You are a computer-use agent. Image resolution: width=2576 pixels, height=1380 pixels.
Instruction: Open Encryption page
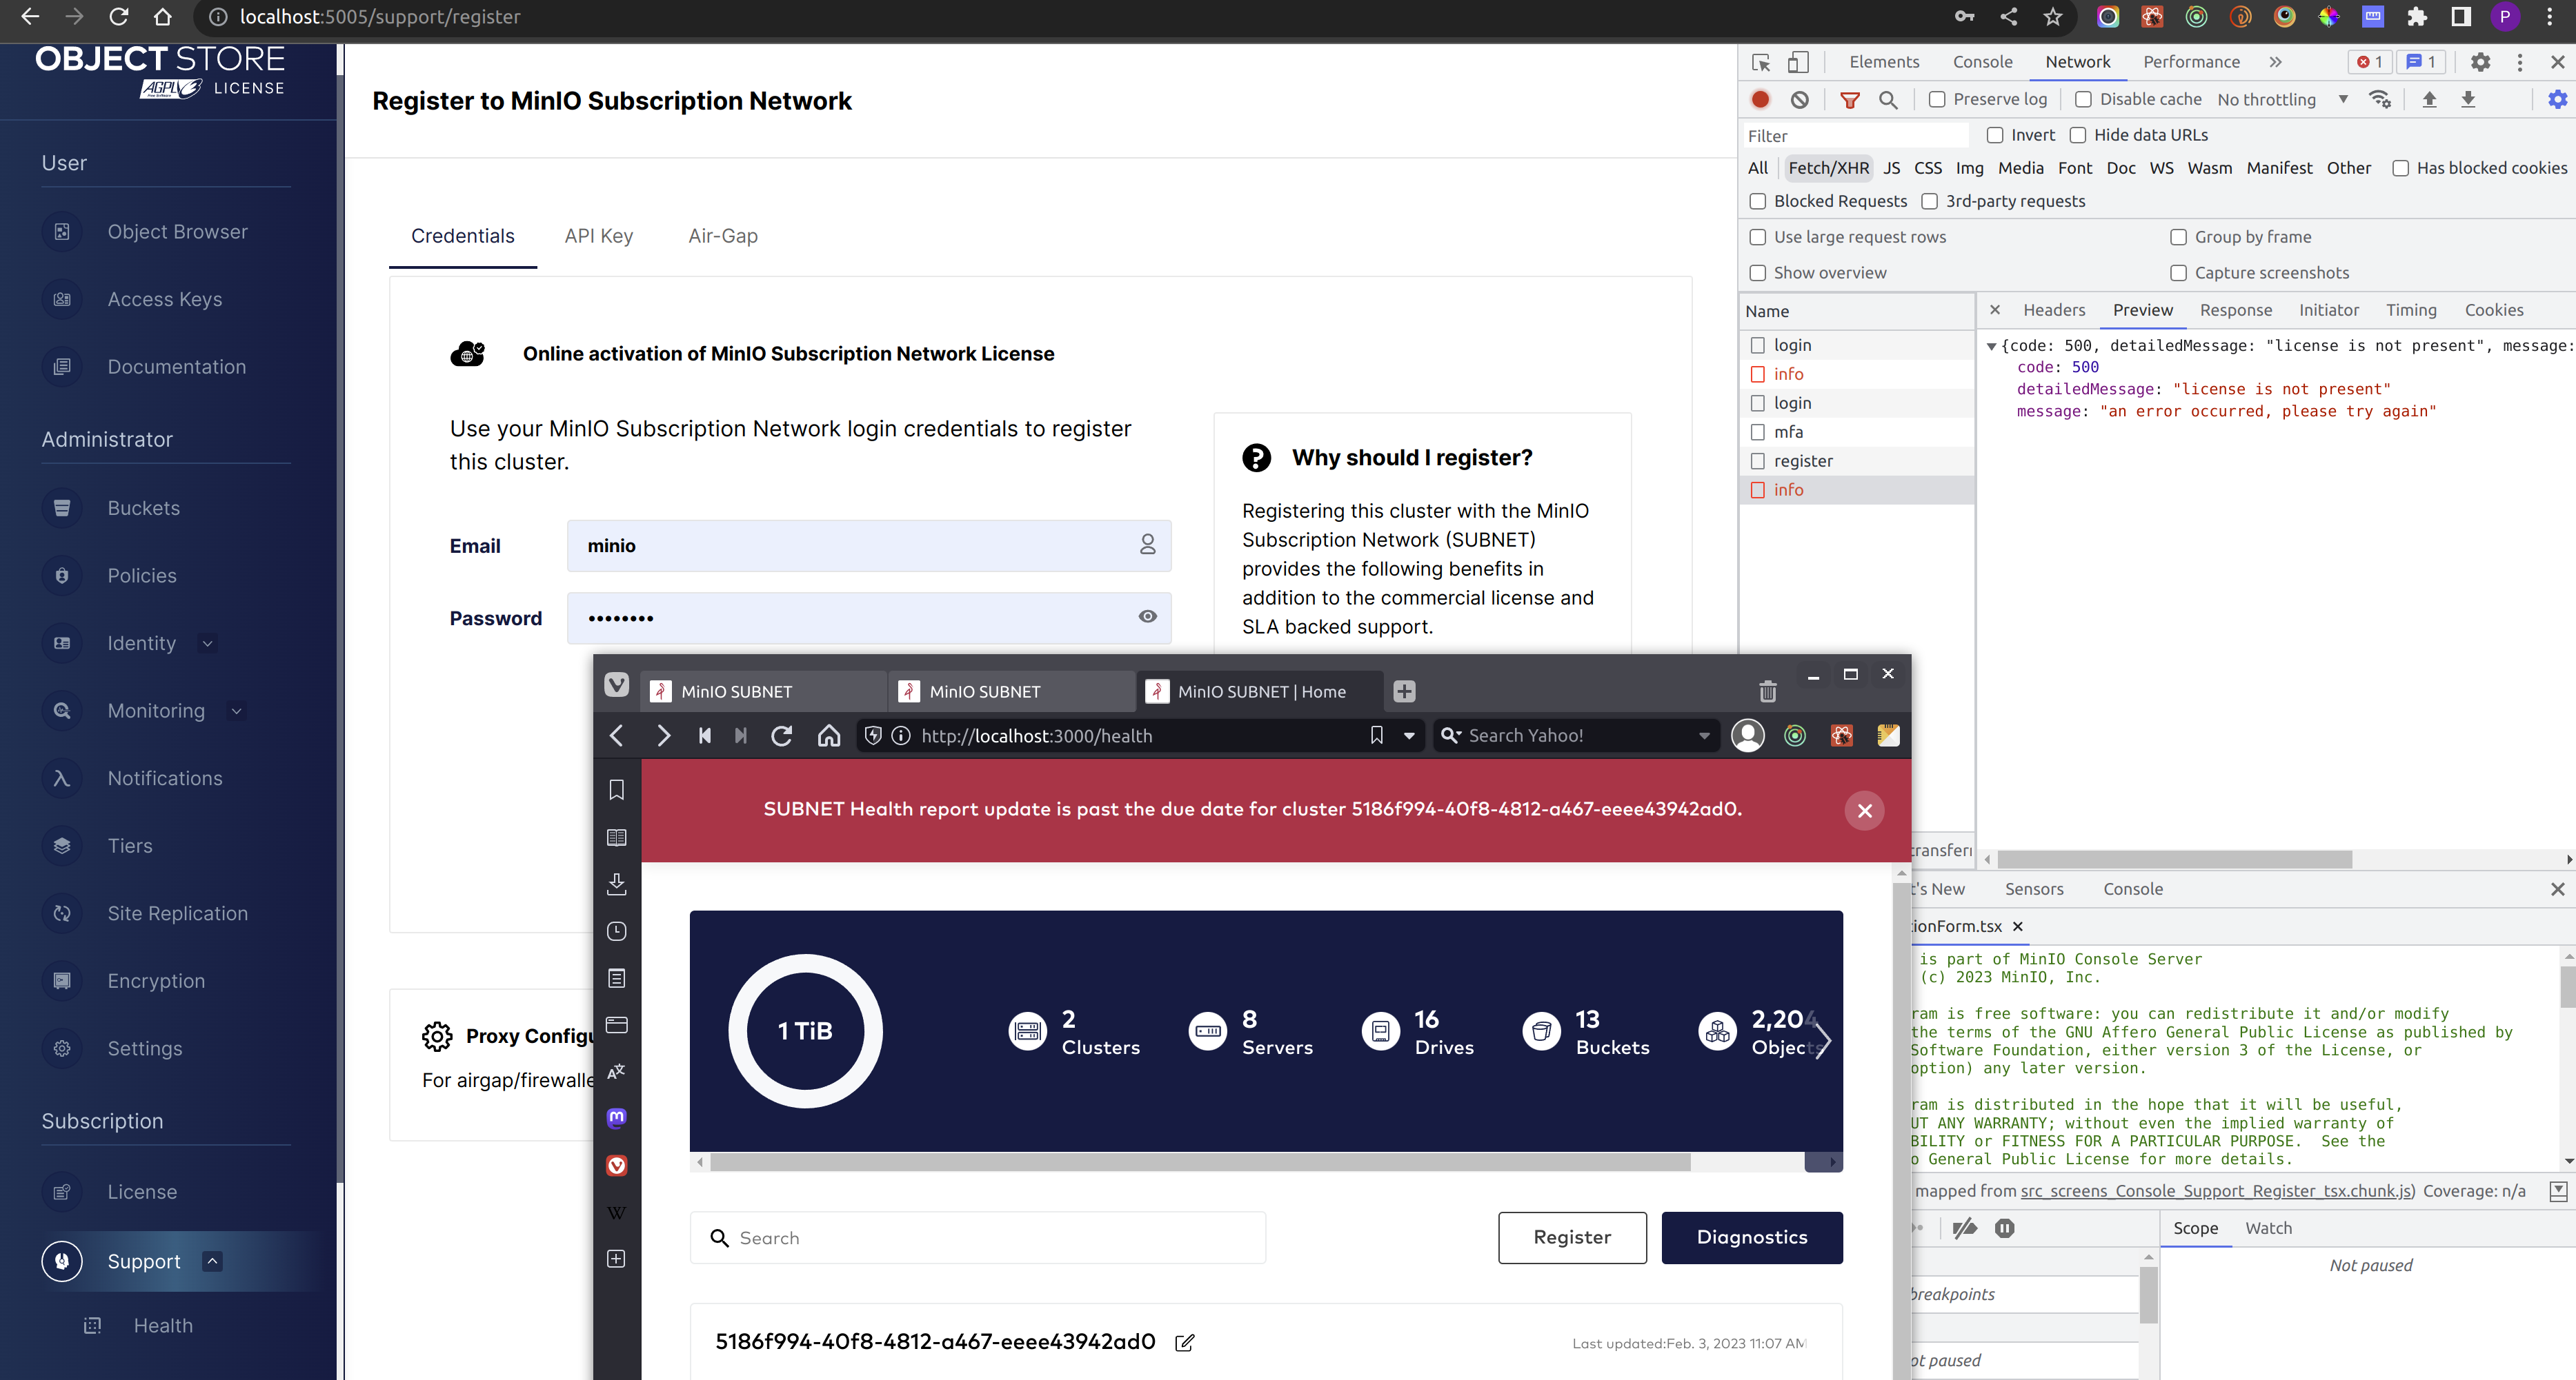(156, 980)
